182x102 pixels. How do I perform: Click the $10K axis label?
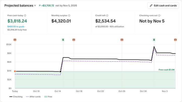click(9, 44)
